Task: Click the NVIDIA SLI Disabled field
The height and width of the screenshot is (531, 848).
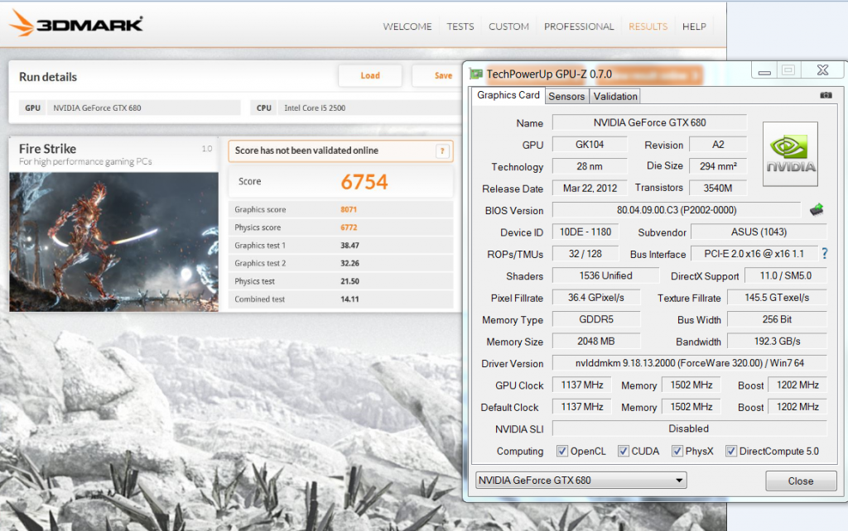Action: (690, 429)
